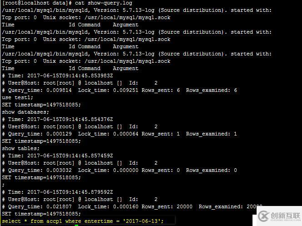
Task: Click the 'cat show-query.log' command text
Action: click(104, 3)
